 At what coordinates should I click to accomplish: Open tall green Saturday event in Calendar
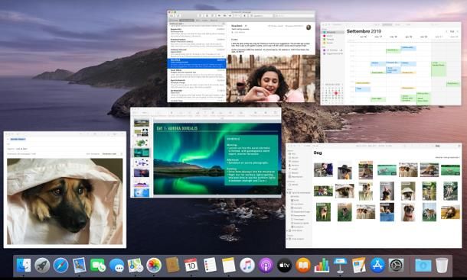(439, 69)
